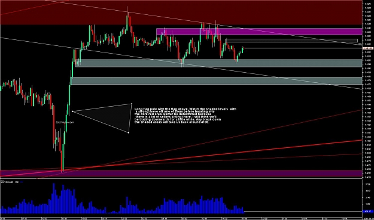The width and height of the screenshot is (374, 220).
Task: Click the triangle's top right anchor point
Action: 132,104
